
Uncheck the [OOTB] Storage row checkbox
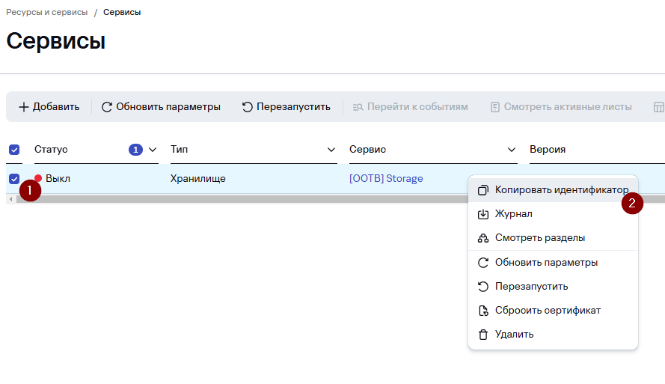pyautogui.click(x=14, y=179)
